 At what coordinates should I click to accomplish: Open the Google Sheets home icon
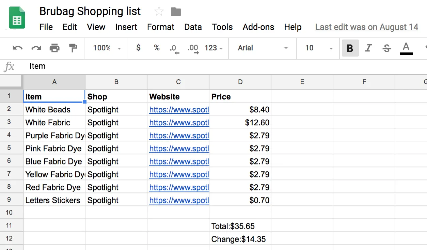[x=17, y=18]
